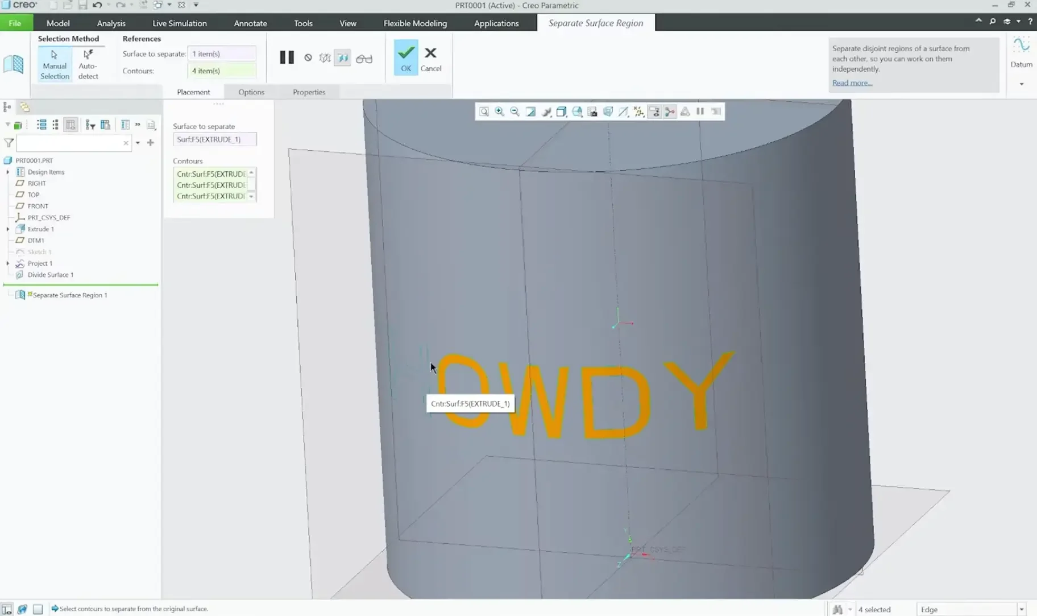Screen dimensions: 1037x616
Task: Toggle the attached preview icon
Action: [x=343, y=57]
